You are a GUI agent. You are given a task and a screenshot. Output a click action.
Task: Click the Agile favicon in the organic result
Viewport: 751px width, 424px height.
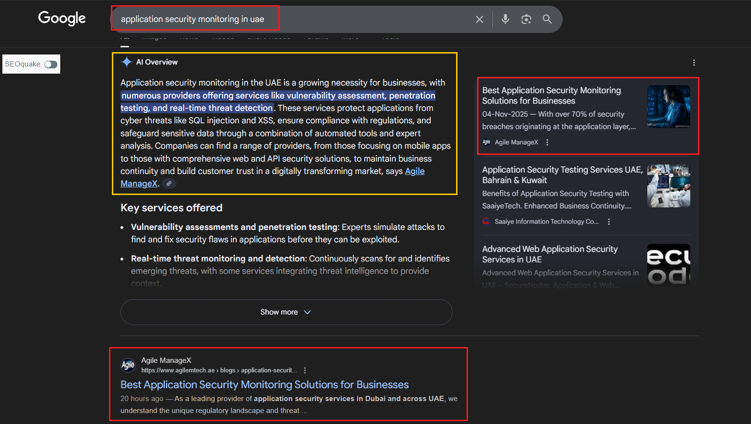128,365
